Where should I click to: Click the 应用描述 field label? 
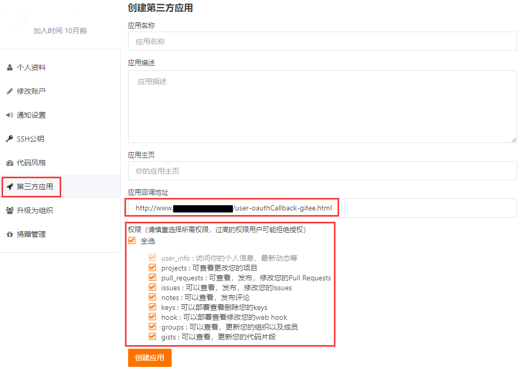pos(142,63)
